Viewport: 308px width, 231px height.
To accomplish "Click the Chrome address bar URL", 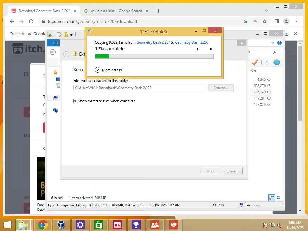I will (x=92, y=21).
